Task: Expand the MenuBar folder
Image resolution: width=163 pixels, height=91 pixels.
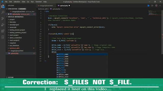Action: (x=13, y=22)
